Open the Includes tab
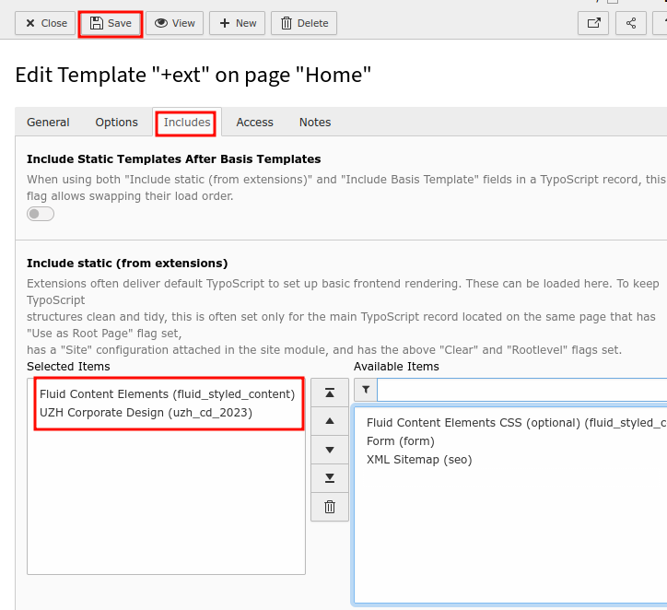 click(187, 122)
